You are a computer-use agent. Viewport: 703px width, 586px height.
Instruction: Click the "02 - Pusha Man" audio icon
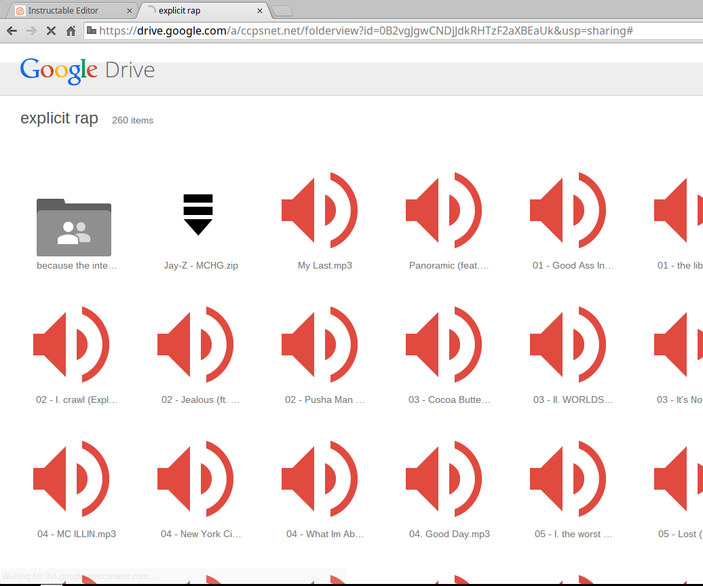(x=320, y=344)
